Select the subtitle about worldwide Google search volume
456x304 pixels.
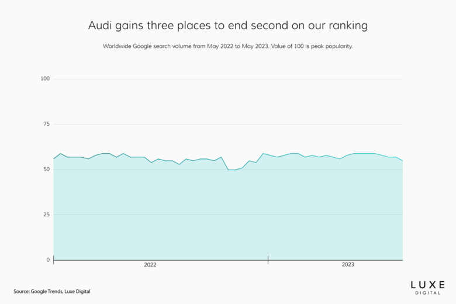click(228, 46)
